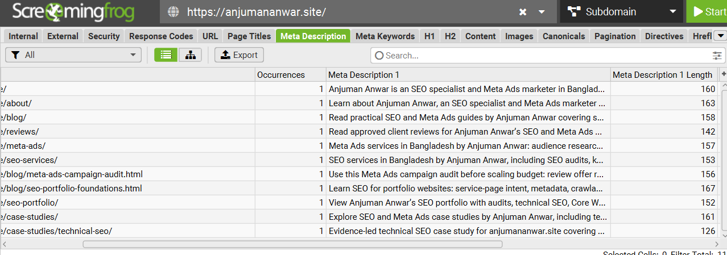Select the /meta-ads/ row address
Viewport: 727px width, 255px height.
[x=127, y=146]
